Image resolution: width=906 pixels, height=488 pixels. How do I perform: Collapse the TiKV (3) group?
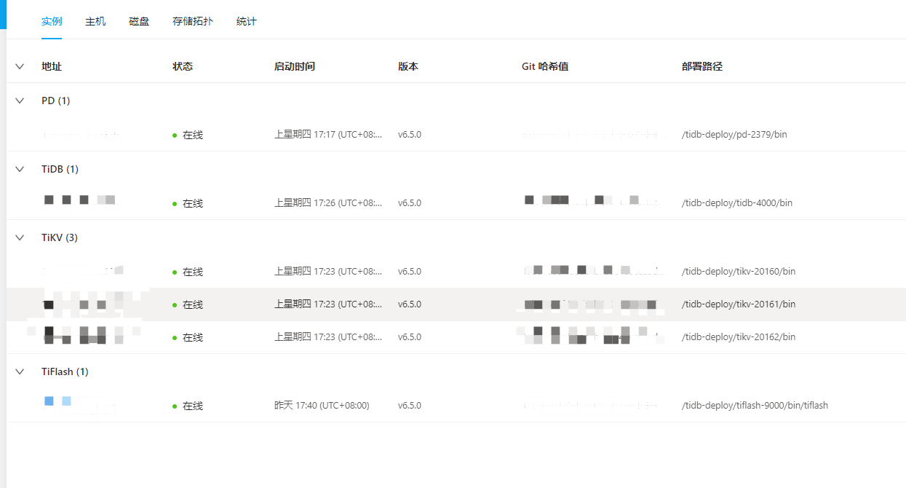click(20, 237)
